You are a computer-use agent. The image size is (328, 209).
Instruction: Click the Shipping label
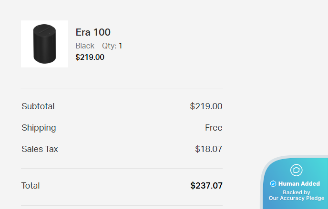[39, 128]
